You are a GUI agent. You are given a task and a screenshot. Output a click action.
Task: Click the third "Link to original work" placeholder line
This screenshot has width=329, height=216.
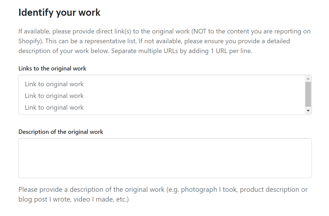(x=54, y=107)
